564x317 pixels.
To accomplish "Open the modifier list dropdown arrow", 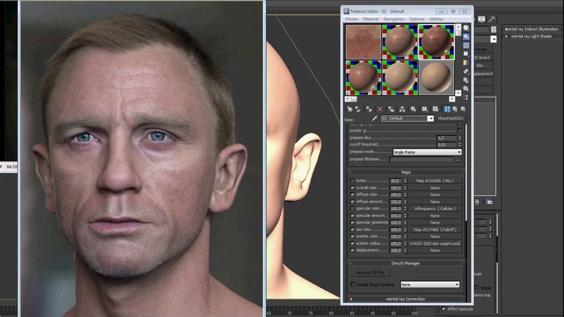I will (x=493, y=39).
